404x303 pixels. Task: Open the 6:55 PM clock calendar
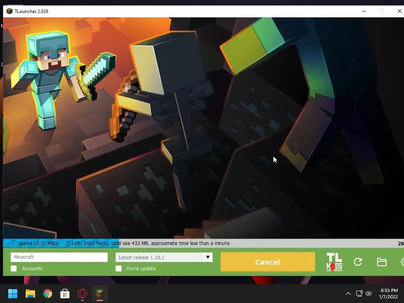point(389,294)
